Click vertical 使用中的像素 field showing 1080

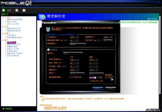(x=92, y=60)
